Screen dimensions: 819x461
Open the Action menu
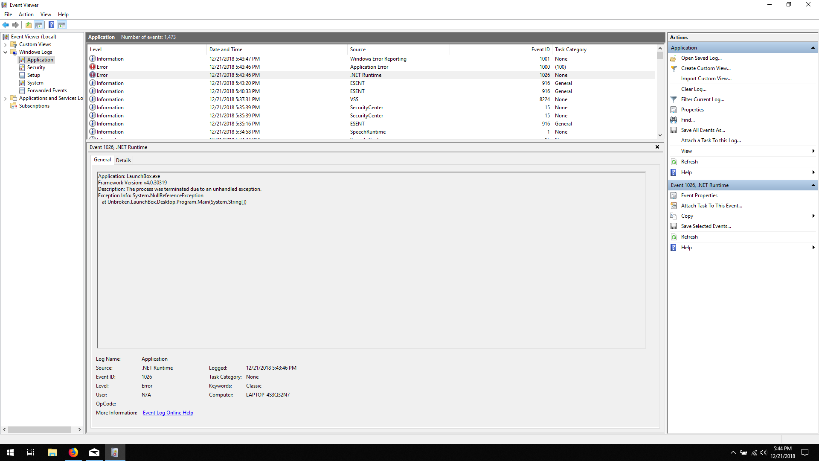pyautogui.click(x=26, y=15)
